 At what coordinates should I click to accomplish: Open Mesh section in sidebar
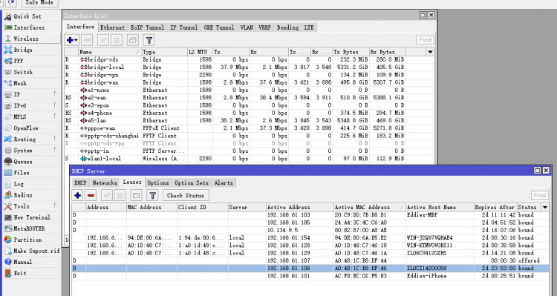click(20, 83)
